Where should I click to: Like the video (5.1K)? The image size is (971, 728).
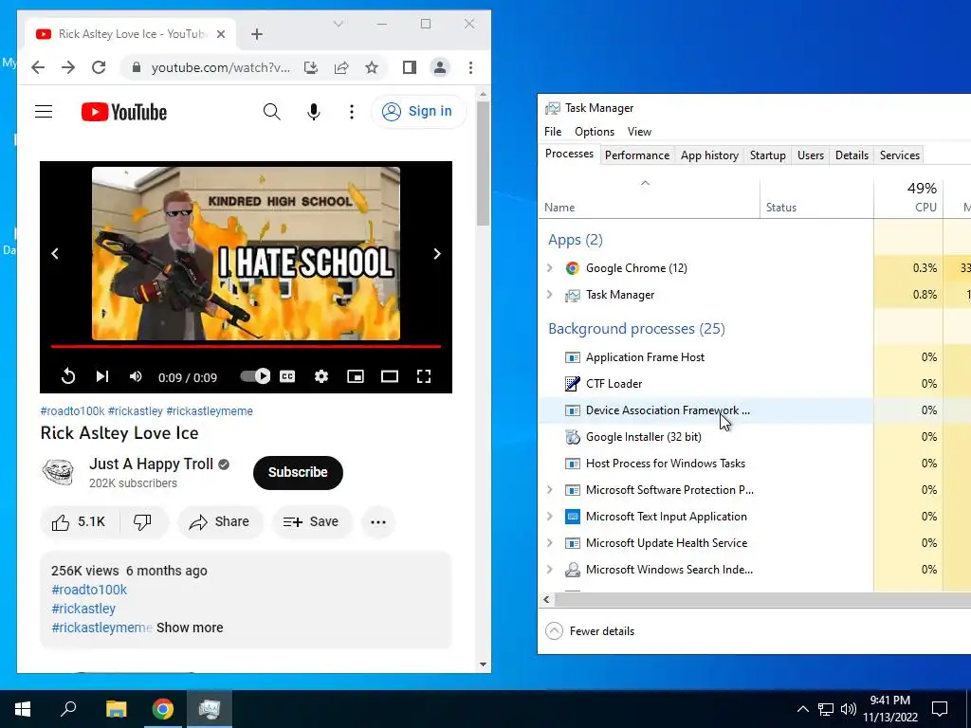(x=79, y=522)
